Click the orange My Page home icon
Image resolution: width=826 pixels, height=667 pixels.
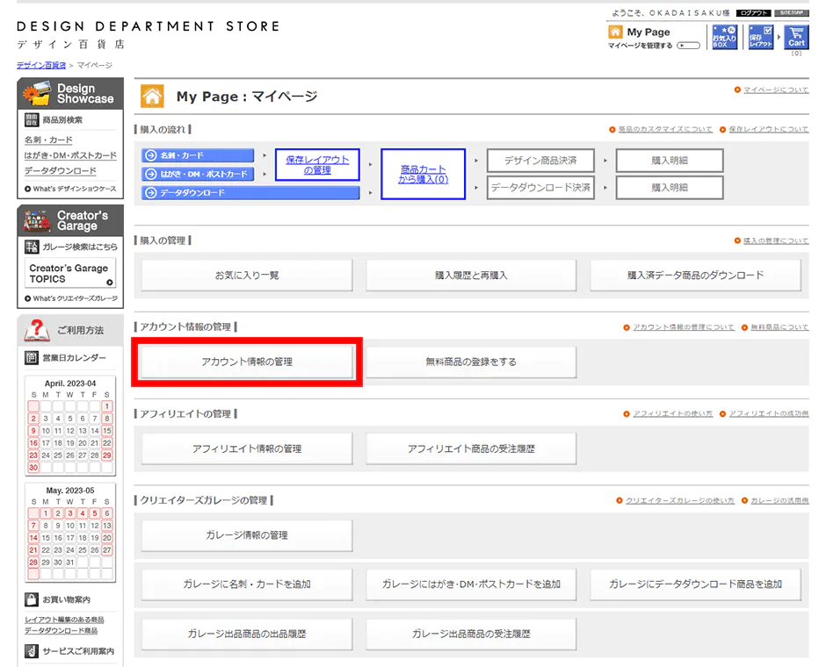click(615, 32)
